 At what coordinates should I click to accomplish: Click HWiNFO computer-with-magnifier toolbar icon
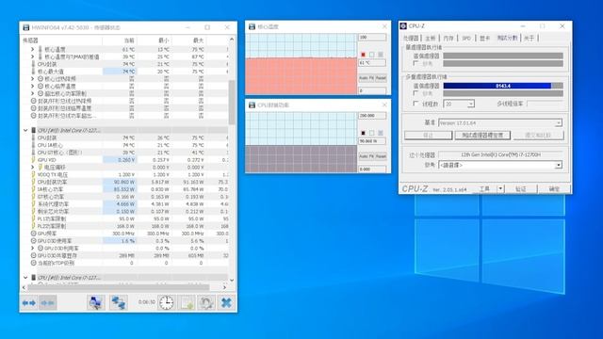tap(95, 303)
